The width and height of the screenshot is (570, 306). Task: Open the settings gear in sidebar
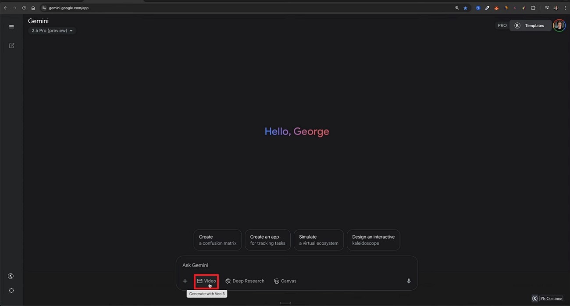(11, 291)
